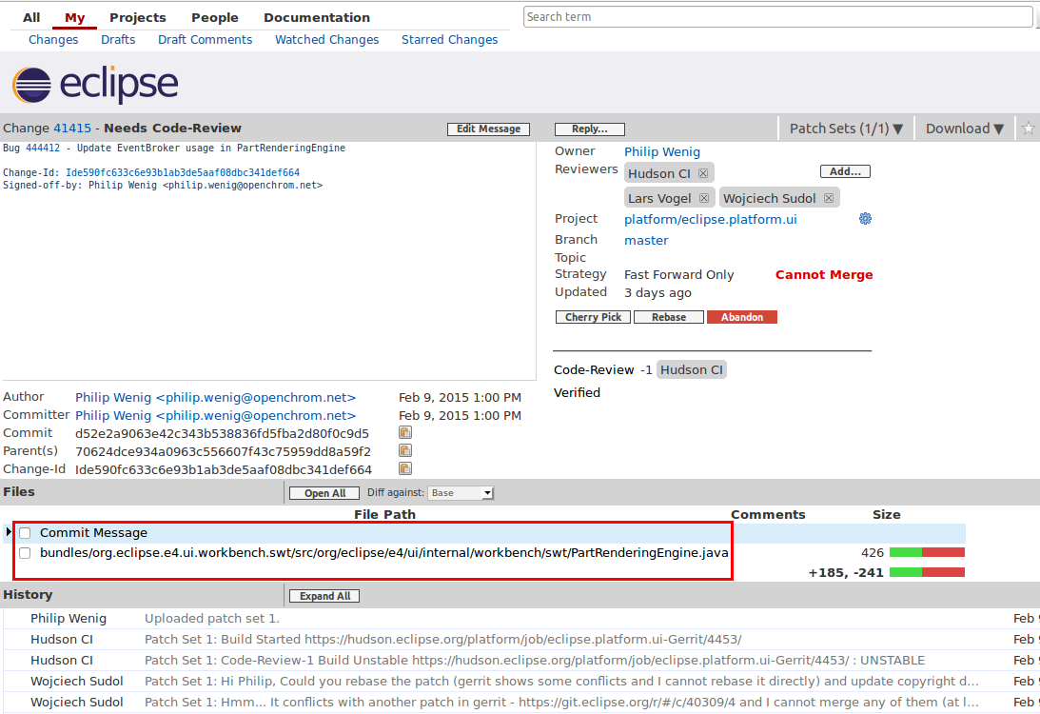Screen dimensions: 1040x714
Task: Expand Wojciech Sudol 'Hi Philip' history comment
Action: (561, 682)
